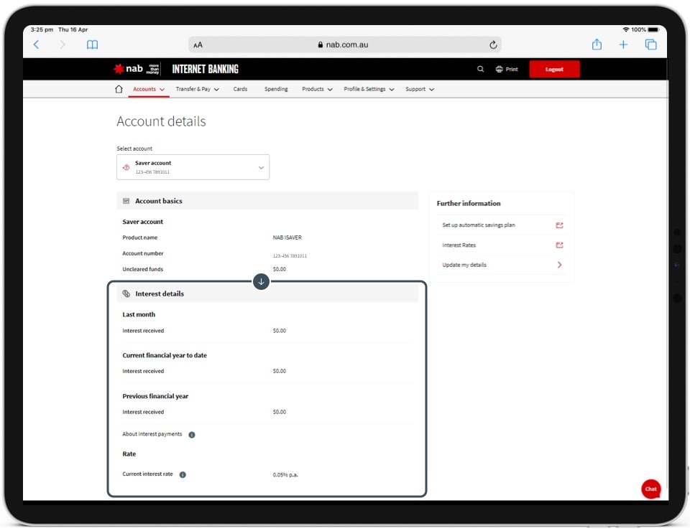Click the Interest details percent icon
Image resolution: width=690 pixels, height=531 pixels.
point(127,293)
